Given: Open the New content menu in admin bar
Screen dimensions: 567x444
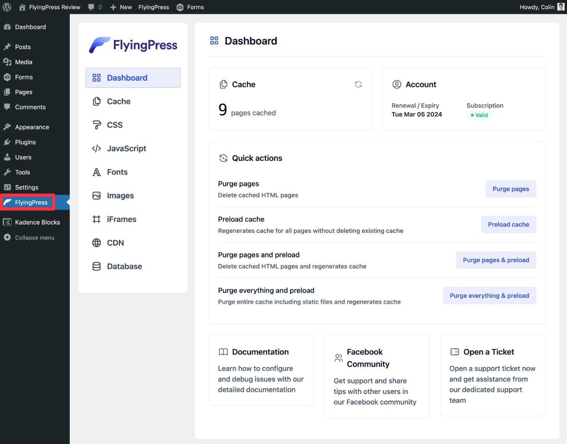Looking at the screenshot, I should pos(121,7).
